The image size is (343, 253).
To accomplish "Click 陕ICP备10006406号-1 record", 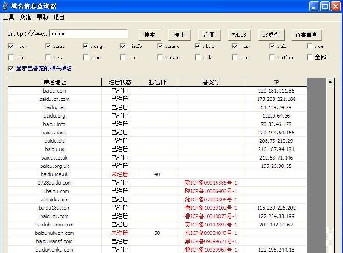I will click(x=211, y=191).
